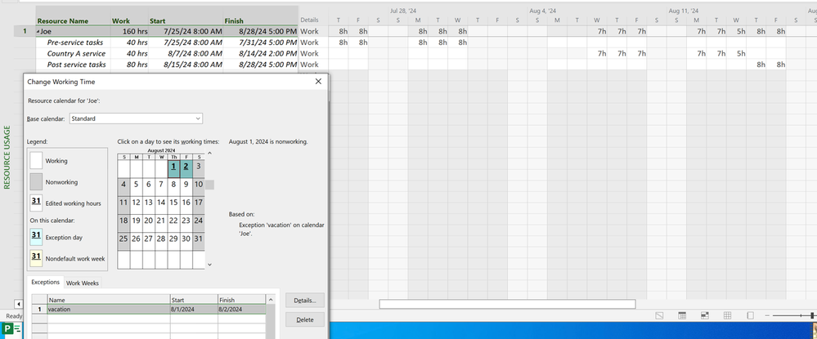Switch to the Exceptions tab

[45, 283]
